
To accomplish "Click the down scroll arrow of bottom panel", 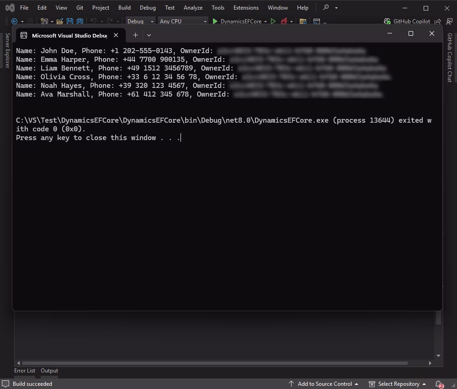I will tap(438, 356).
